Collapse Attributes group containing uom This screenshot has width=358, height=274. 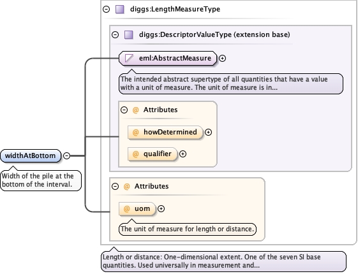click(115, 187)
